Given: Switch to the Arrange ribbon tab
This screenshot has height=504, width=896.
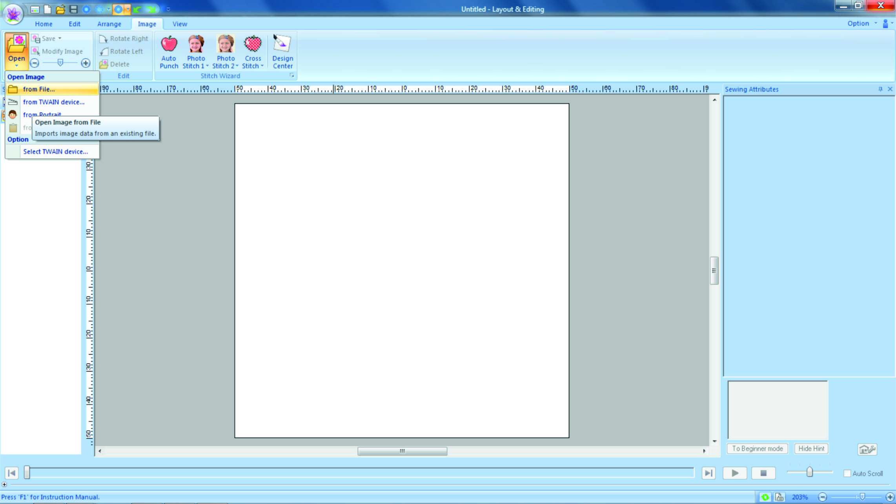Looking at the screenshot, I should [109, 24].
